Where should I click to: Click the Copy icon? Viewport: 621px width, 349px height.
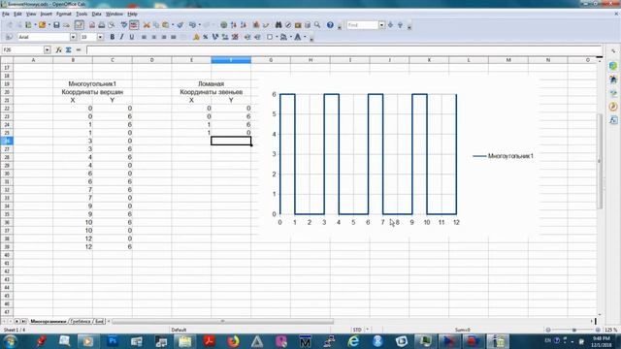(x=156, y=25)
